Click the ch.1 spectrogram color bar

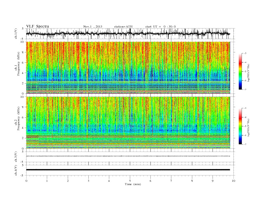(x=240, y=71)
